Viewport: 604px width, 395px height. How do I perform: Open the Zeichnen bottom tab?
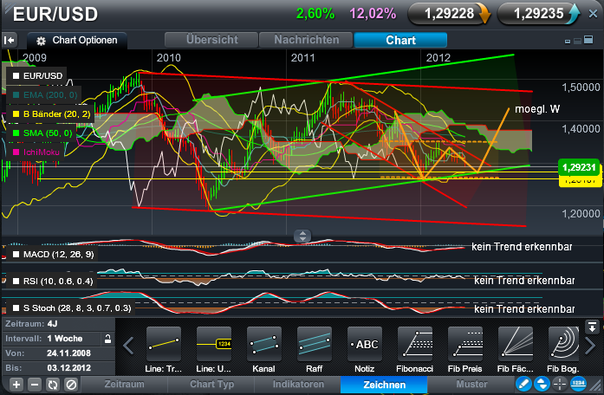(x=384, y=385)
